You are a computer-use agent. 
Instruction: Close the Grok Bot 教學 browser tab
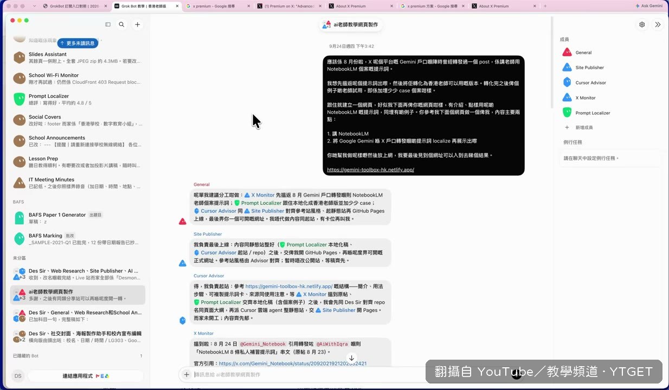click(177, 6)
